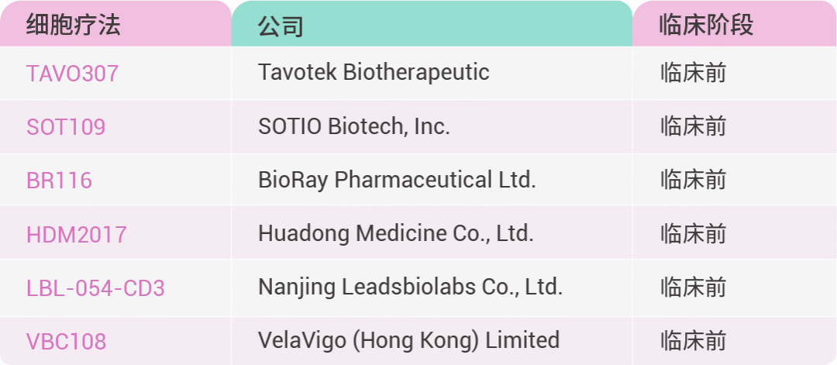
Task: Select Nanjing Leadsbiolabs Co., Ltd. cell
Action: pos(410,288)
